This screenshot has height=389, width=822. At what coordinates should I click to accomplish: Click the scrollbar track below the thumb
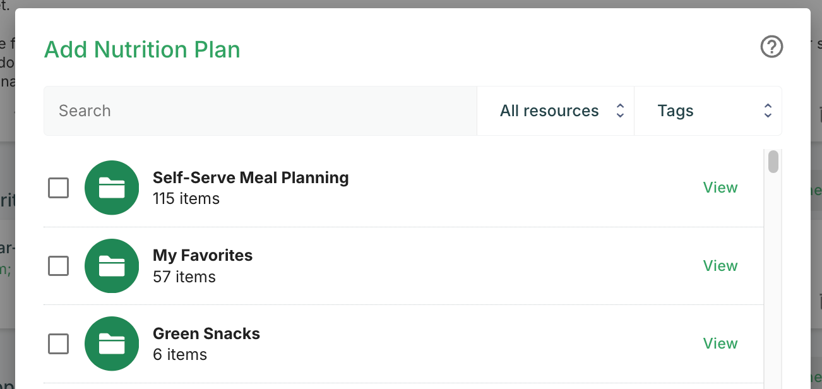tap(773, 284)
